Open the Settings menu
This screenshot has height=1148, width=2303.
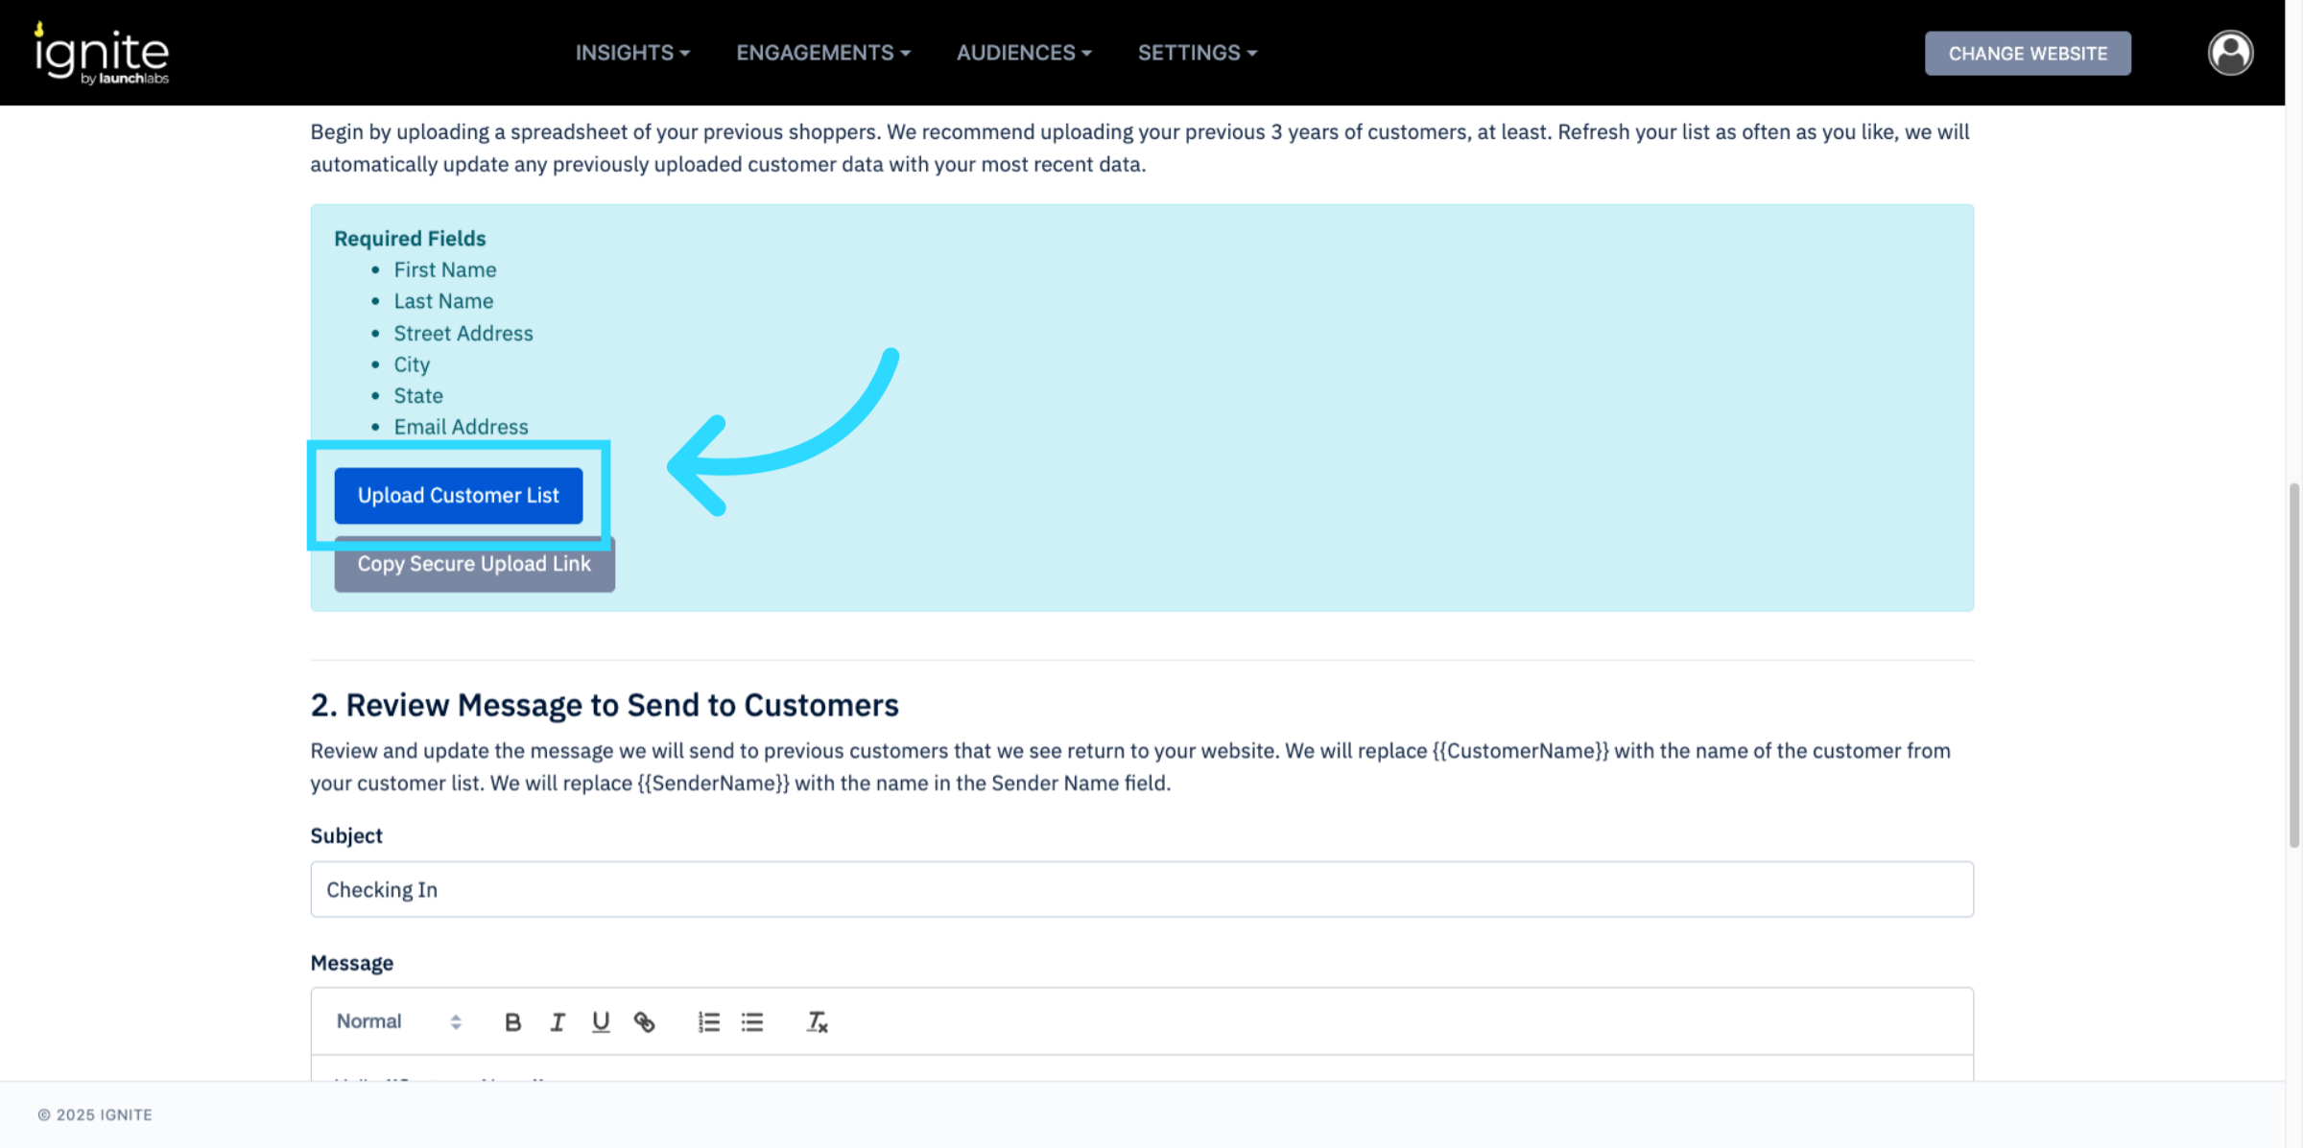[1197, 53]
